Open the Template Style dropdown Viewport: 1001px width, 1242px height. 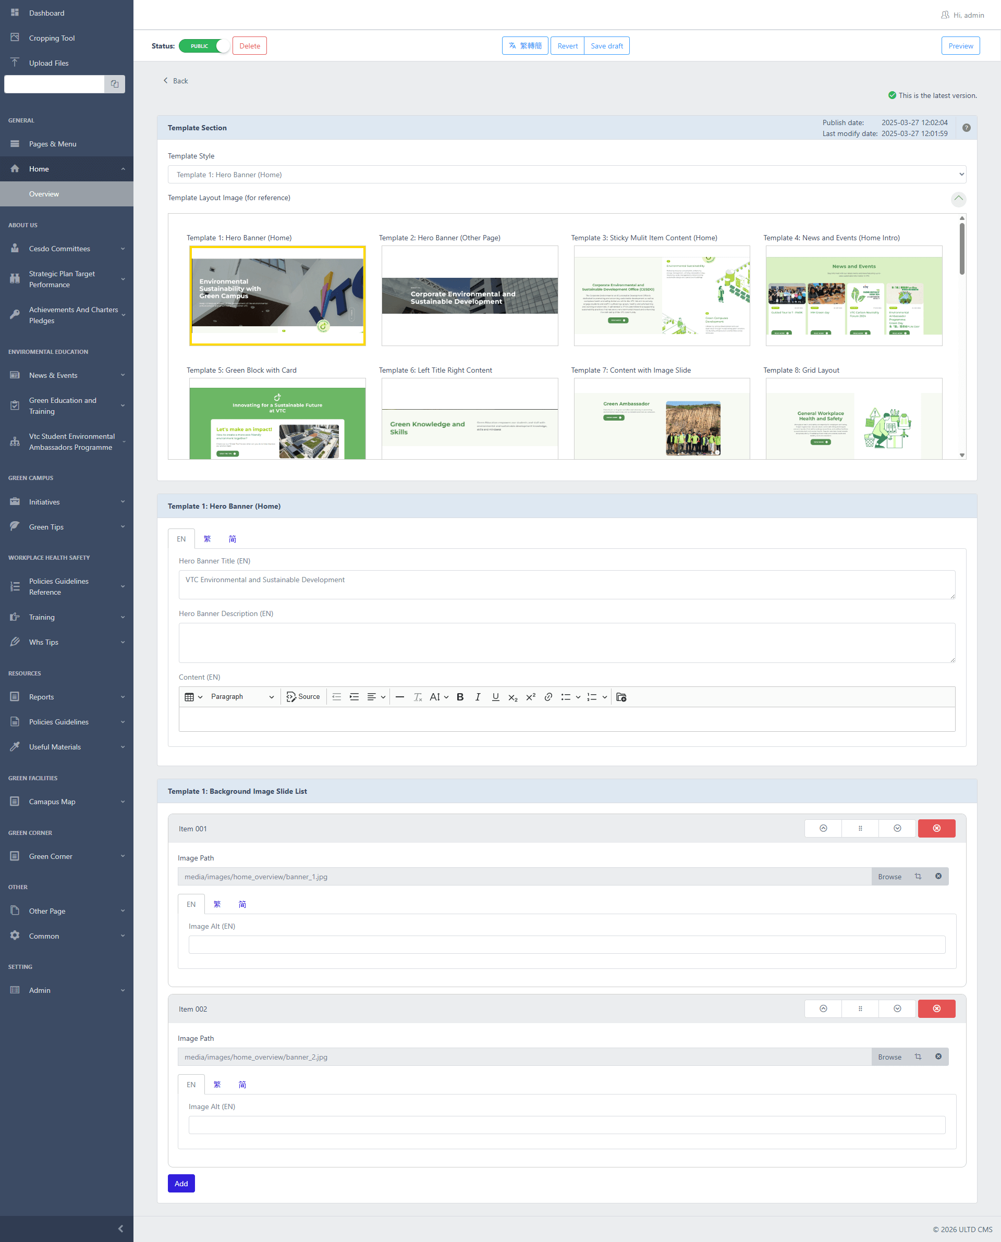[566, 175]
